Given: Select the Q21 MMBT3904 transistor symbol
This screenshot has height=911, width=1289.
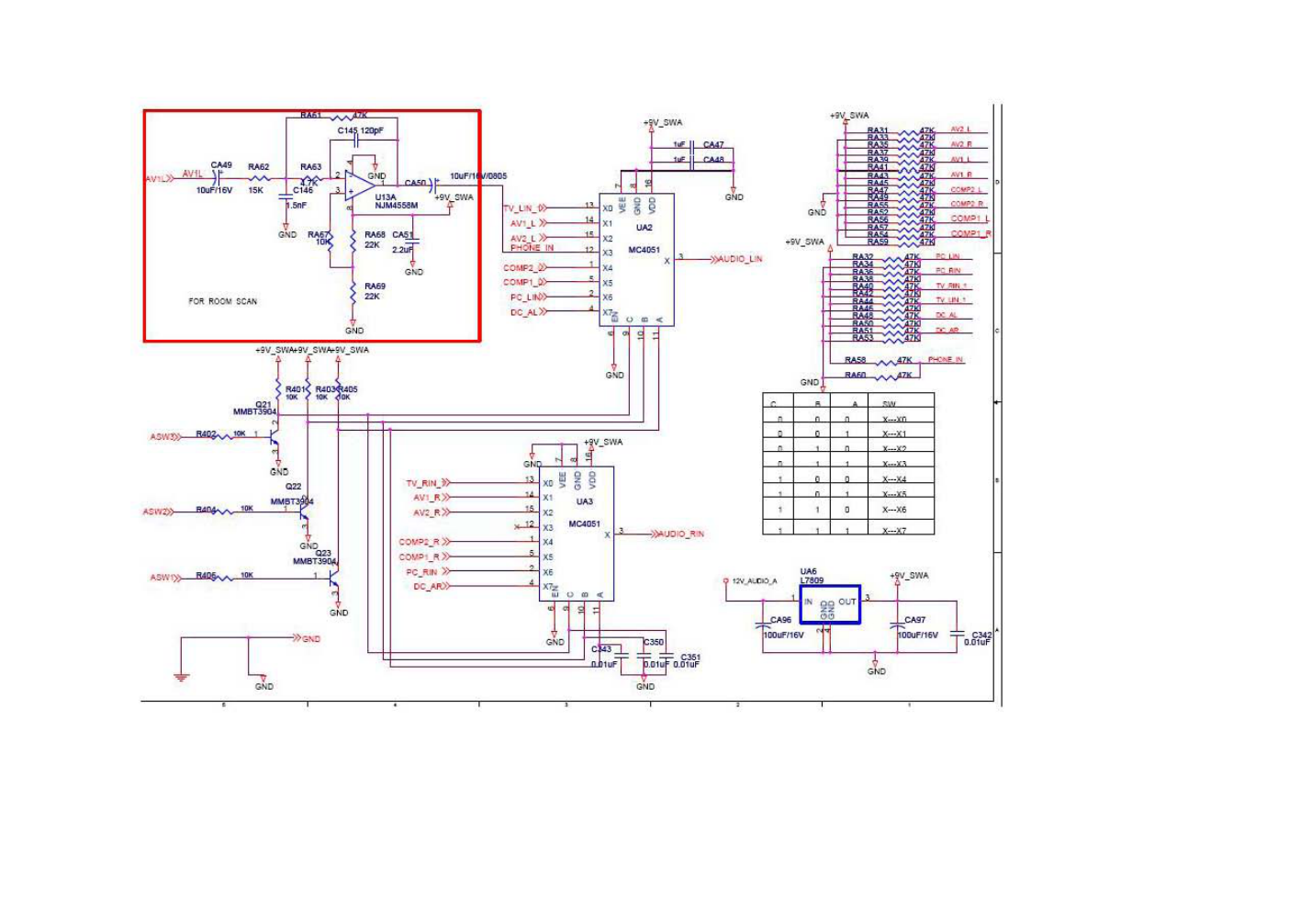Looking at the screenshot, I should [273, 437].
